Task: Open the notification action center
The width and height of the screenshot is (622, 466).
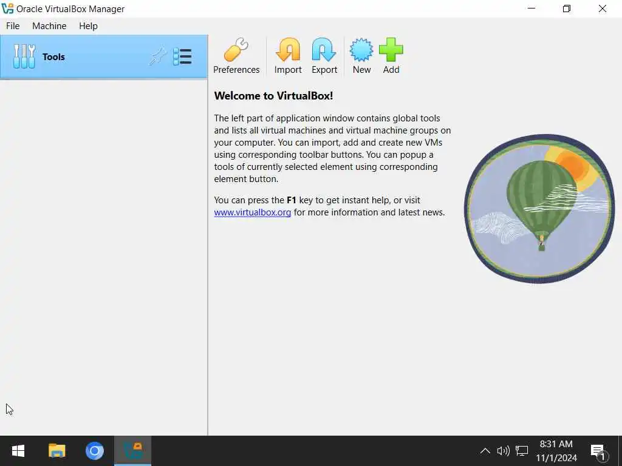Action: pos(598,451)
